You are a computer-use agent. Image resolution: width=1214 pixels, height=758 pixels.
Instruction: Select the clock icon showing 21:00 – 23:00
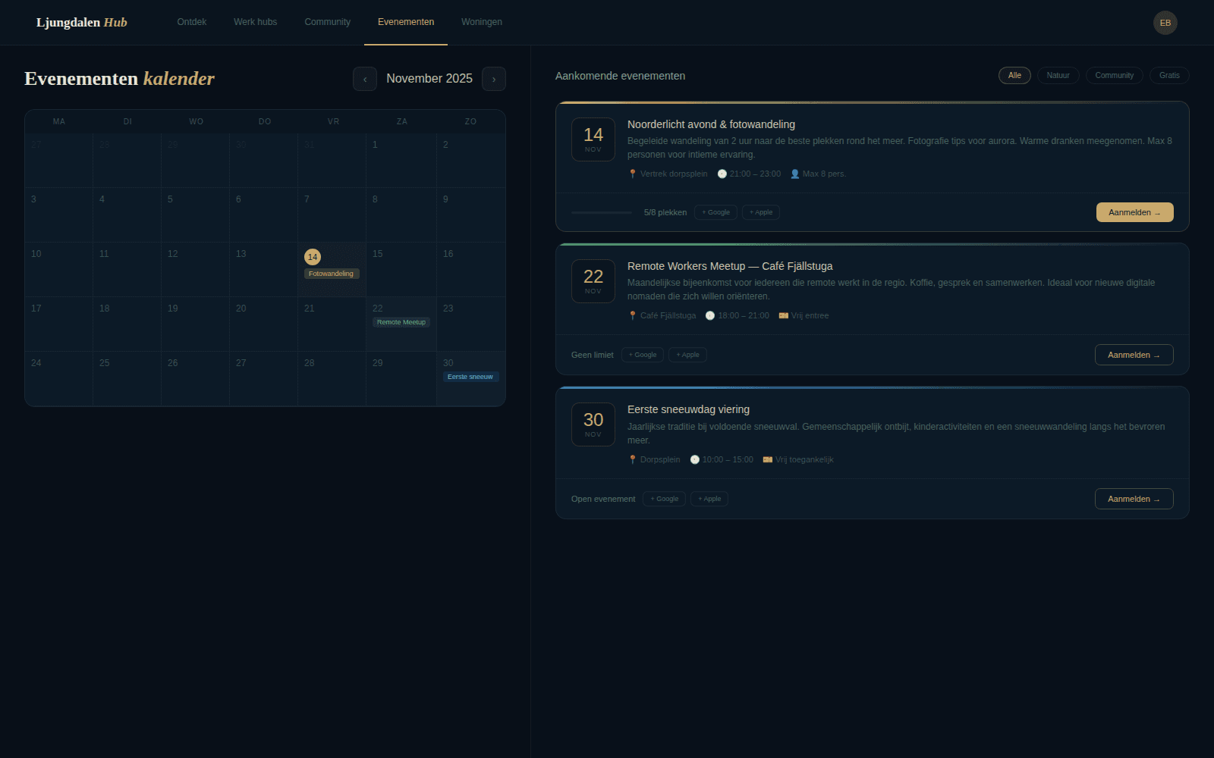tap(722, 174)
